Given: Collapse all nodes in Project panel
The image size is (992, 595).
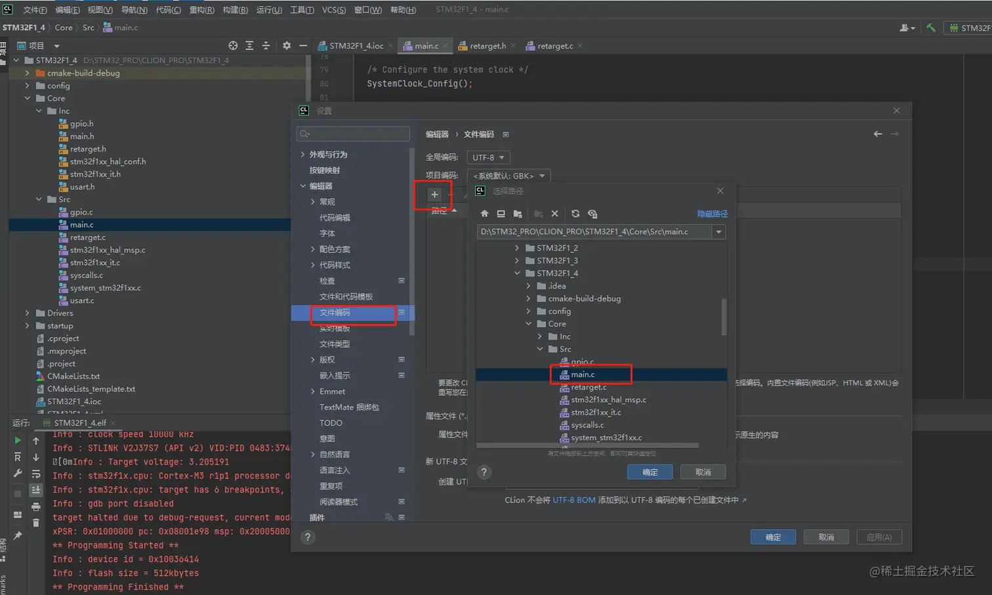Looking at the screenshot, I should pyautogui.click(x=266, y=46).
